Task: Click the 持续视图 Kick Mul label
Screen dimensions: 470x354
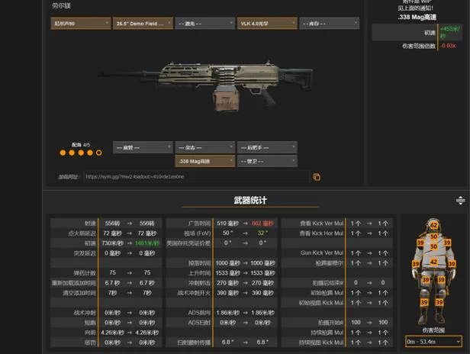Action: tap(321, 343)
